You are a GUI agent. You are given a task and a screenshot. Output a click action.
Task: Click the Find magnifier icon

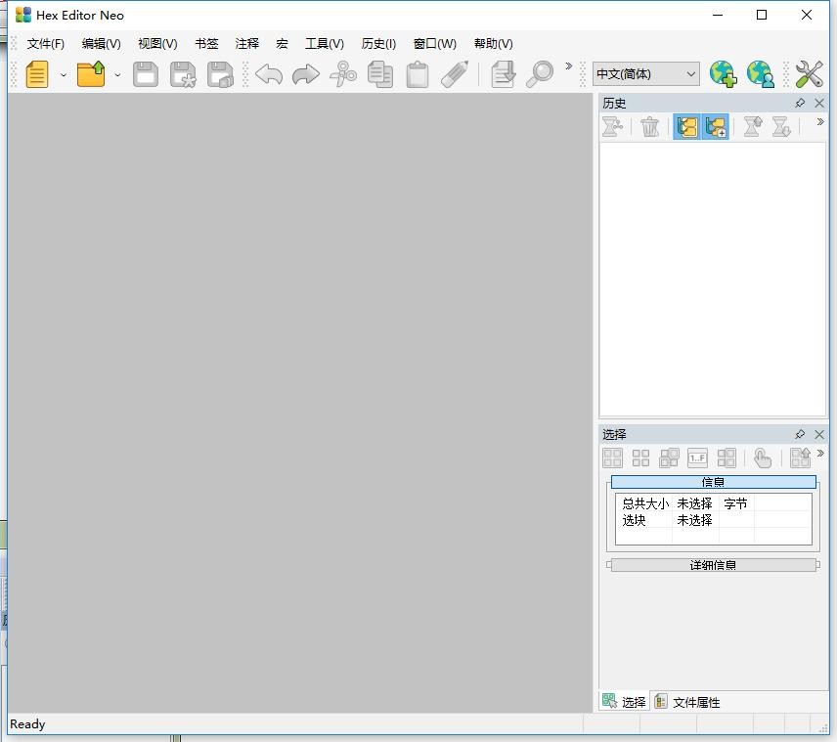pos(540,74)
